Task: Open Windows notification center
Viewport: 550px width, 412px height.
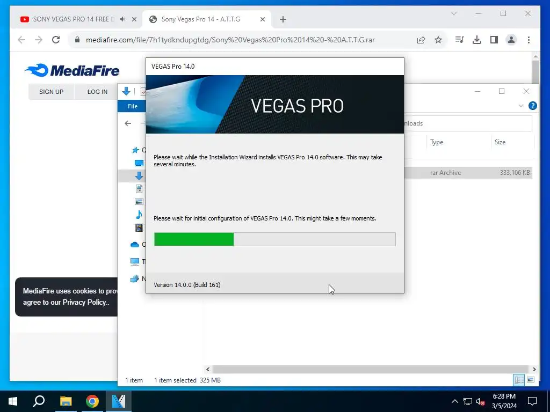Action: click(532, 401)
